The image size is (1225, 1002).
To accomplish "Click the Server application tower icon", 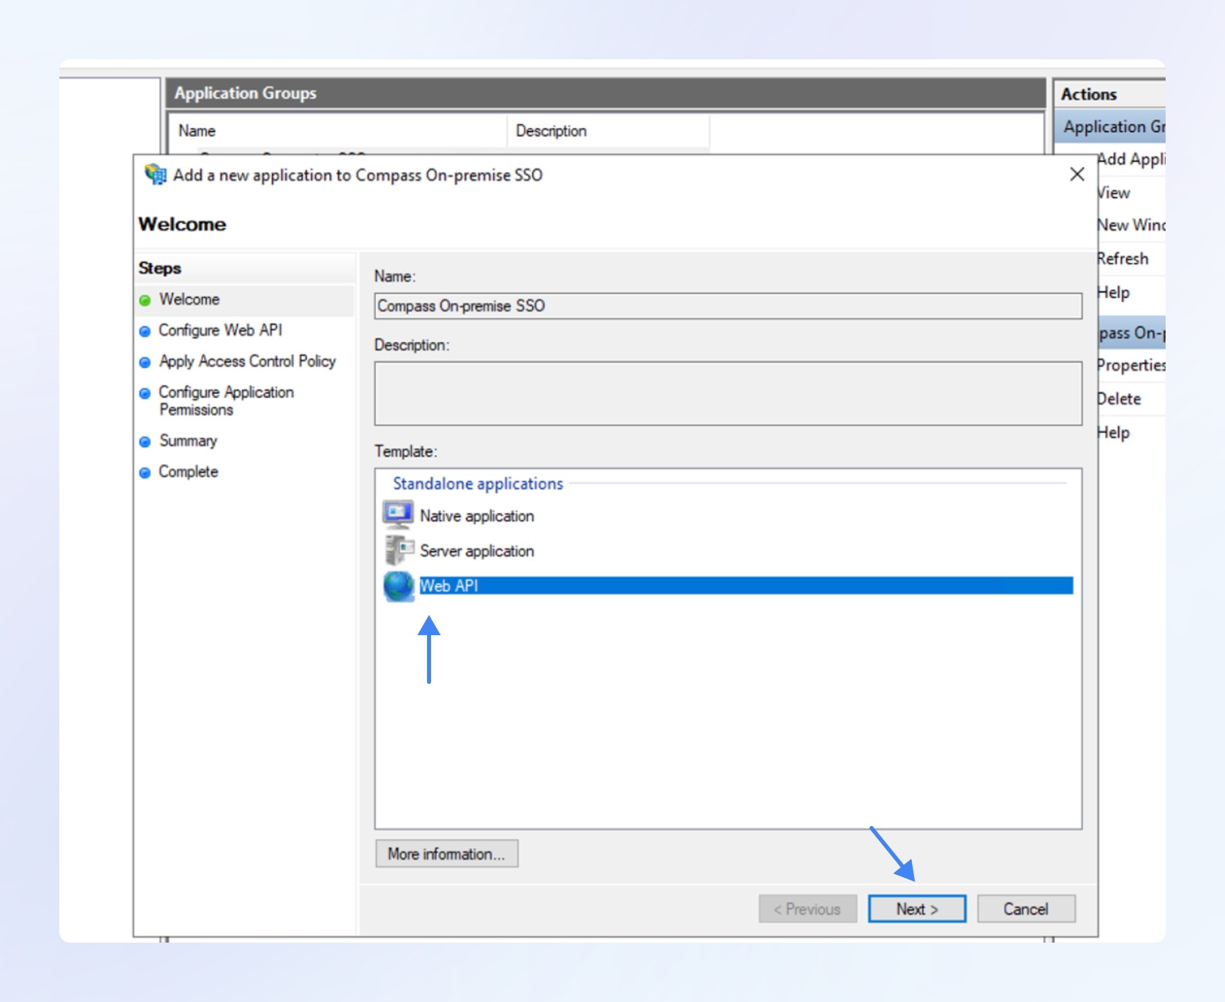I will [x=398, y=550].
